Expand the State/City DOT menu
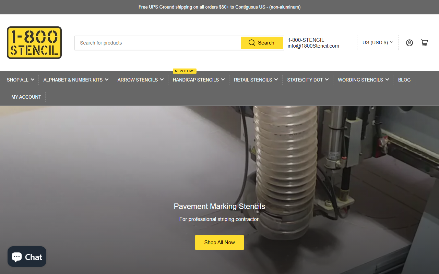 click(x=308, y=80)
